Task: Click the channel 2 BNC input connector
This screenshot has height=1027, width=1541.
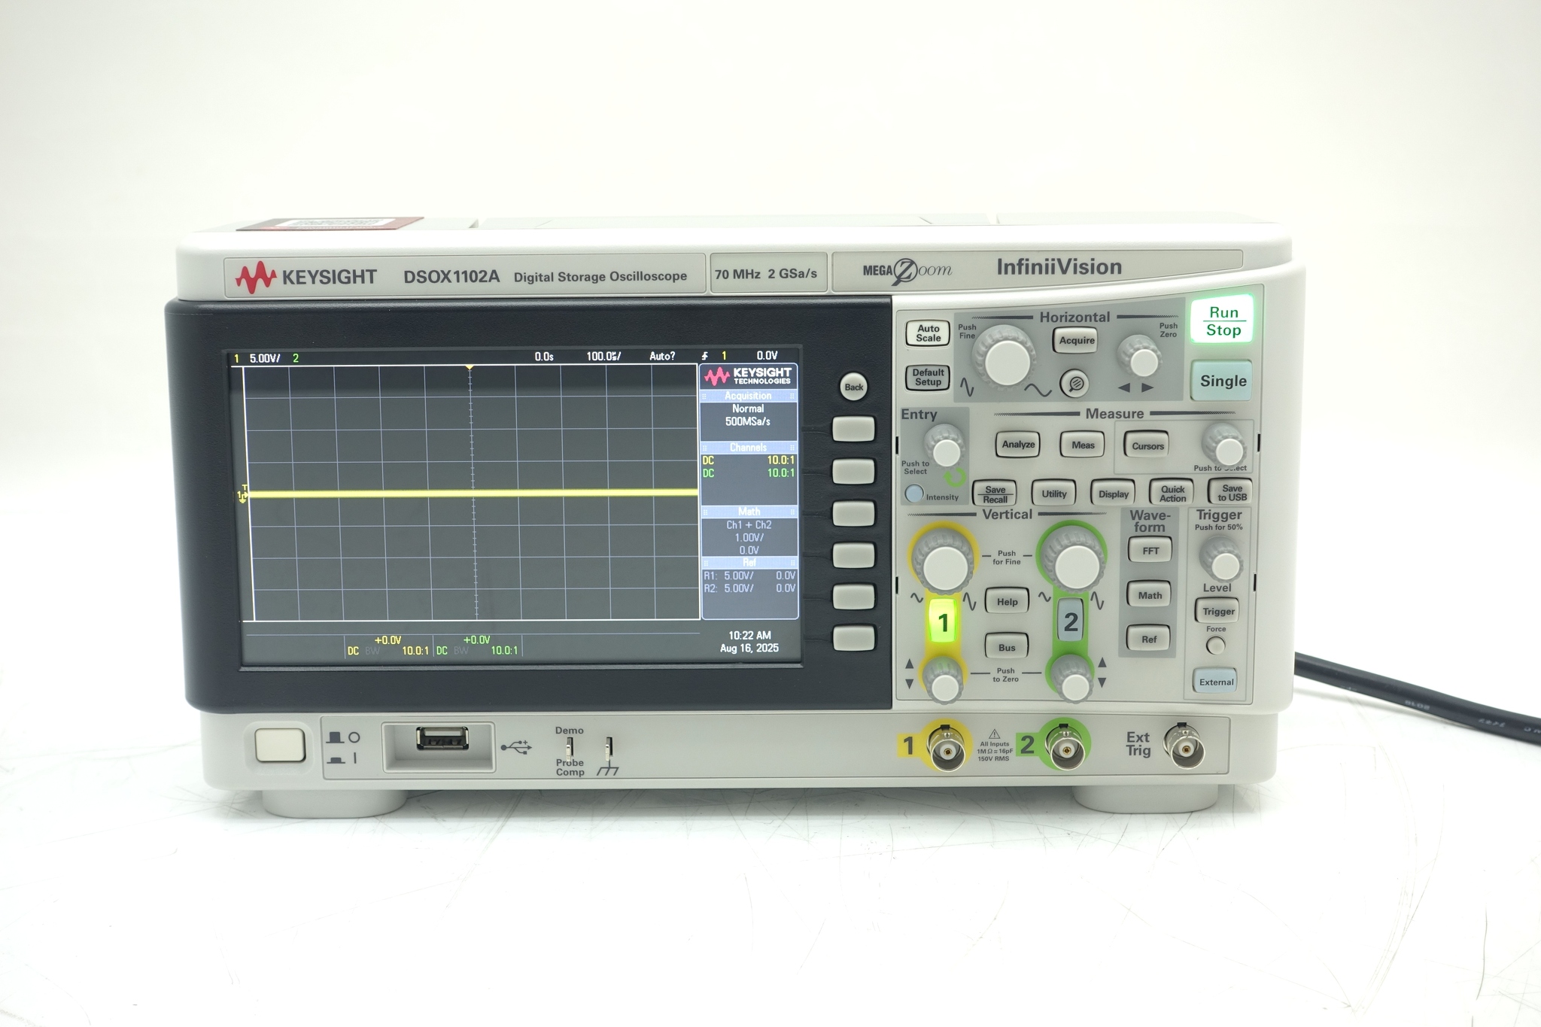Action: tap(1065, 747)
